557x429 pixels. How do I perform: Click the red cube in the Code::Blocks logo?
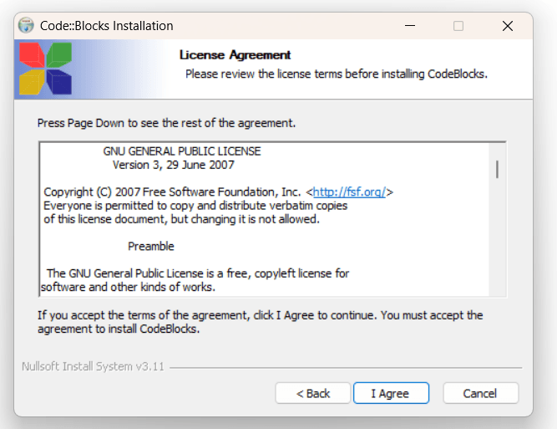[32, 57]
